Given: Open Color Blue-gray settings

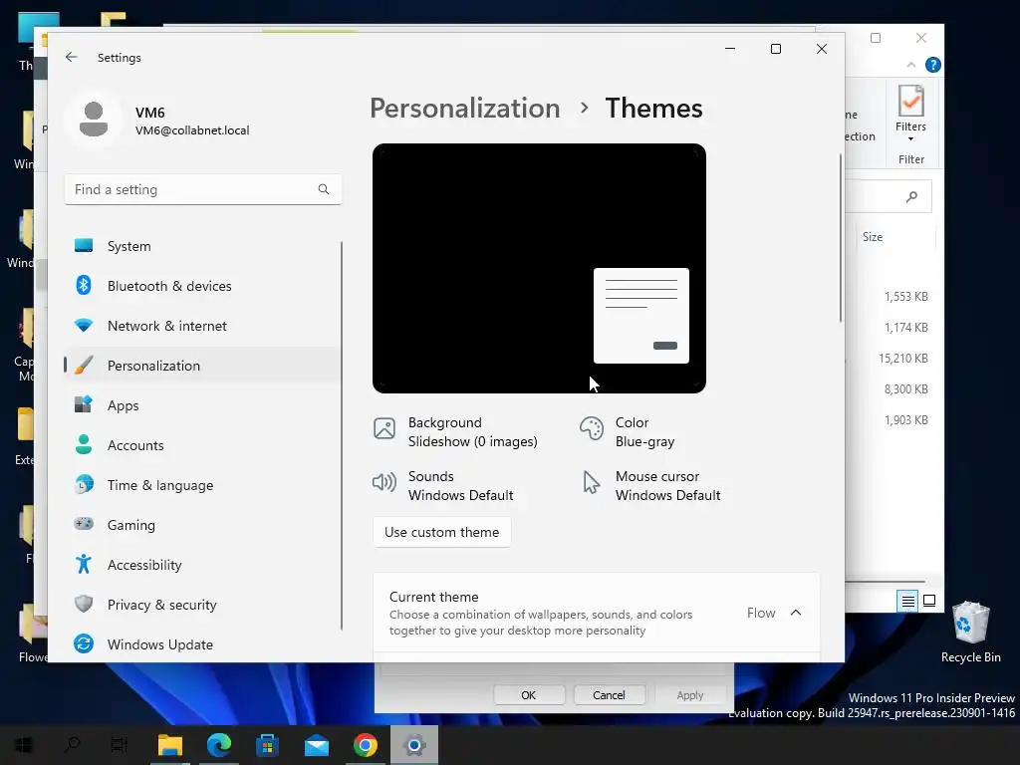Looking at the screenshot, I should point(628,432).
